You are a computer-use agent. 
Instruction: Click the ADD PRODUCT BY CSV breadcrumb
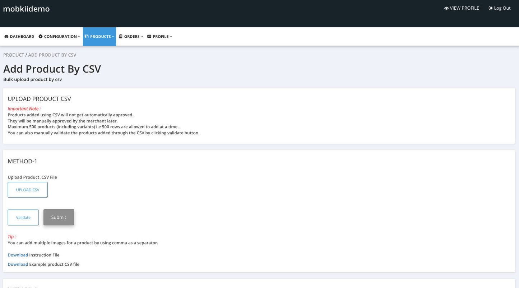tap(52, 55)
